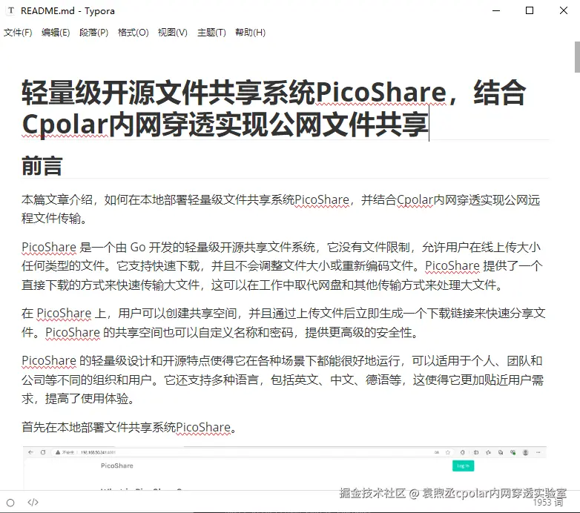The image size is (580, 513).
Task: Open the 视图(V) menu
Action: pyautogui.click(x=172, y=33)
